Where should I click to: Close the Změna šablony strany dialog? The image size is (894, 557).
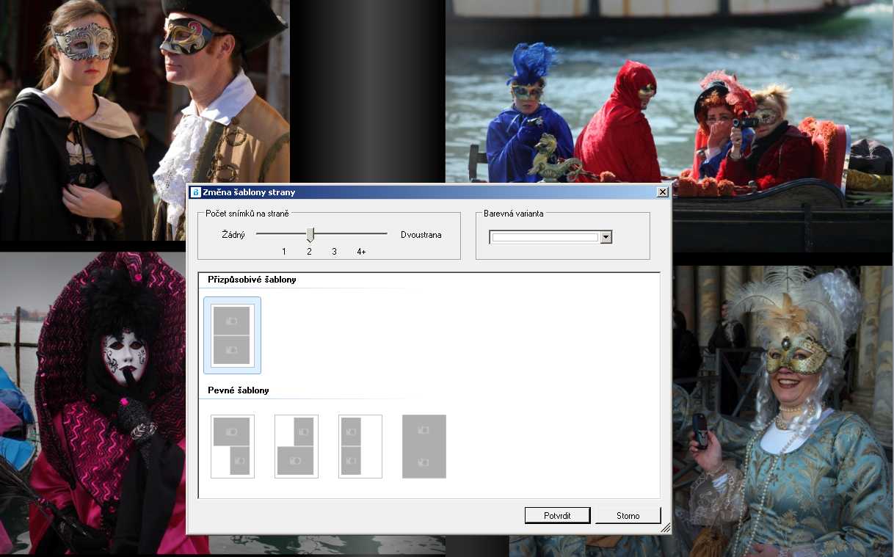[662, 192]
